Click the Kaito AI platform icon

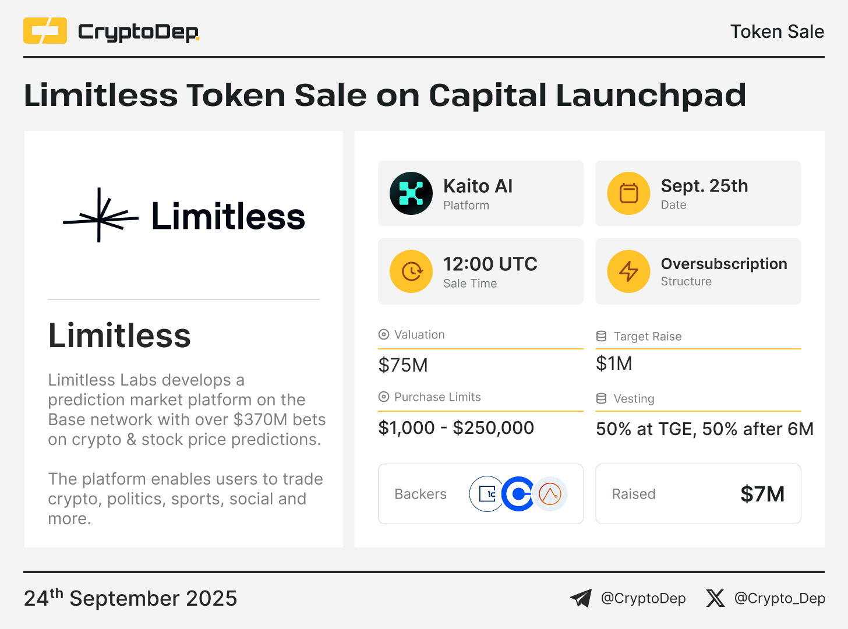point(411,193)
